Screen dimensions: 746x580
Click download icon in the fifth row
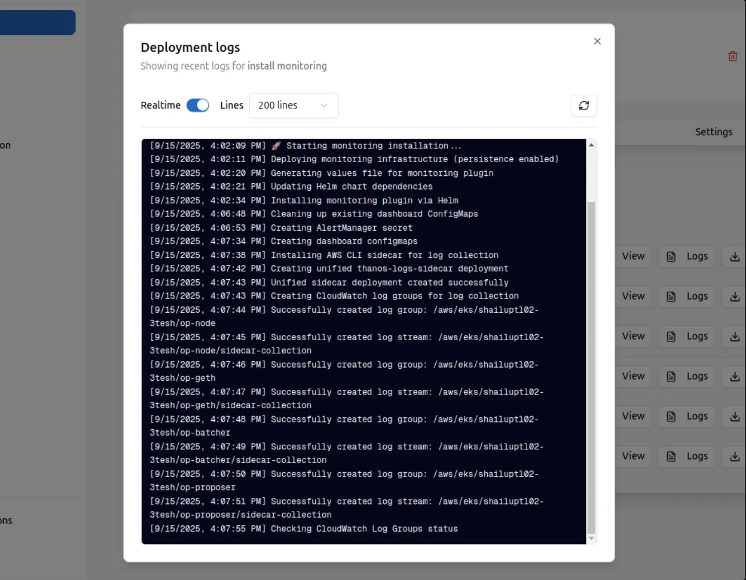735,417
